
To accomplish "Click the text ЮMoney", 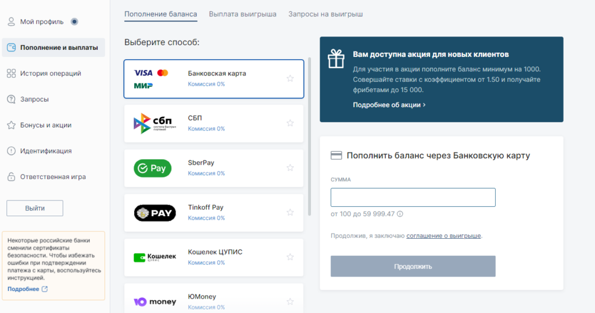I will pos(202,297).
